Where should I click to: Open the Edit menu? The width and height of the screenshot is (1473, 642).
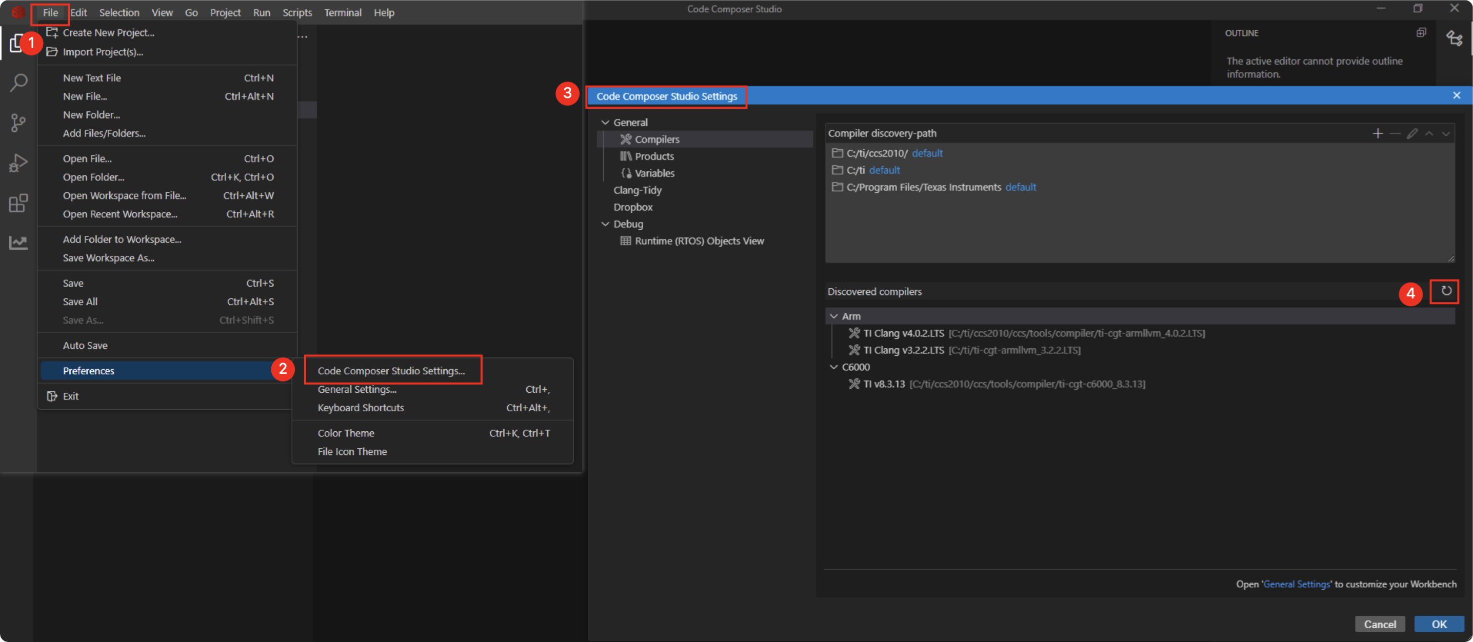tap(78, 12)
